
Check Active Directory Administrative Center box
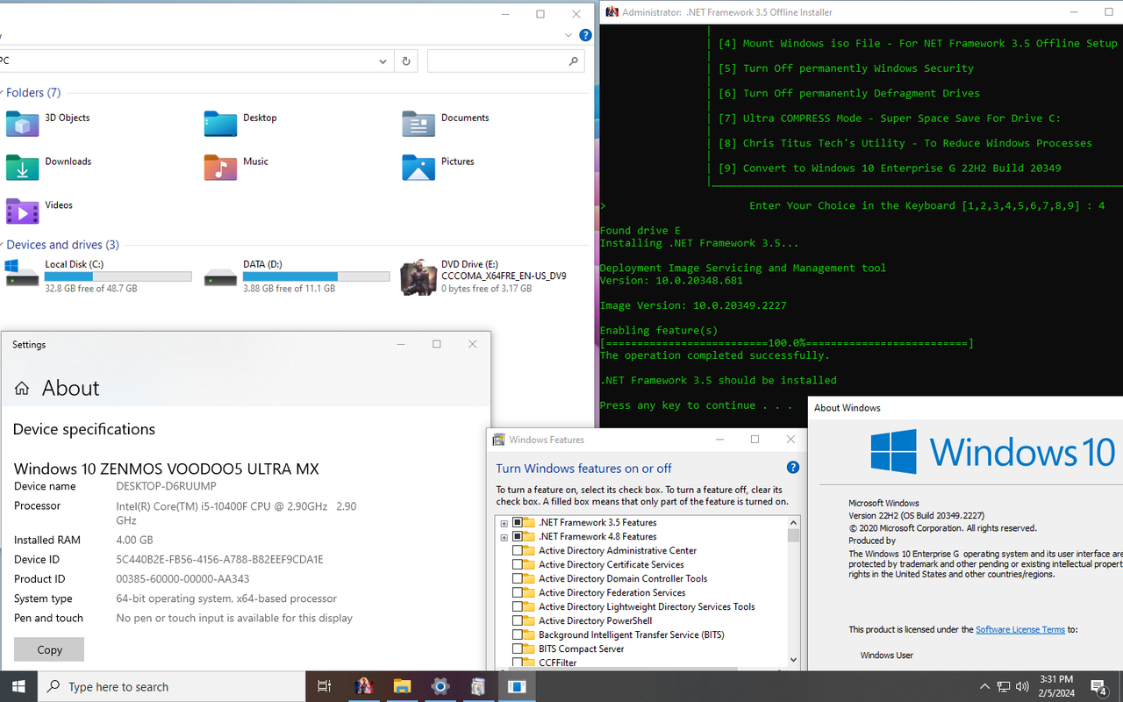[518, 551]
